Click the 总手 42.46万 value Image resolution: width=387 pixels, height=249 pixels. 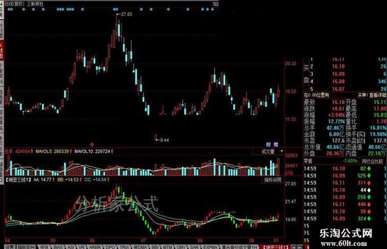[335, 128]
